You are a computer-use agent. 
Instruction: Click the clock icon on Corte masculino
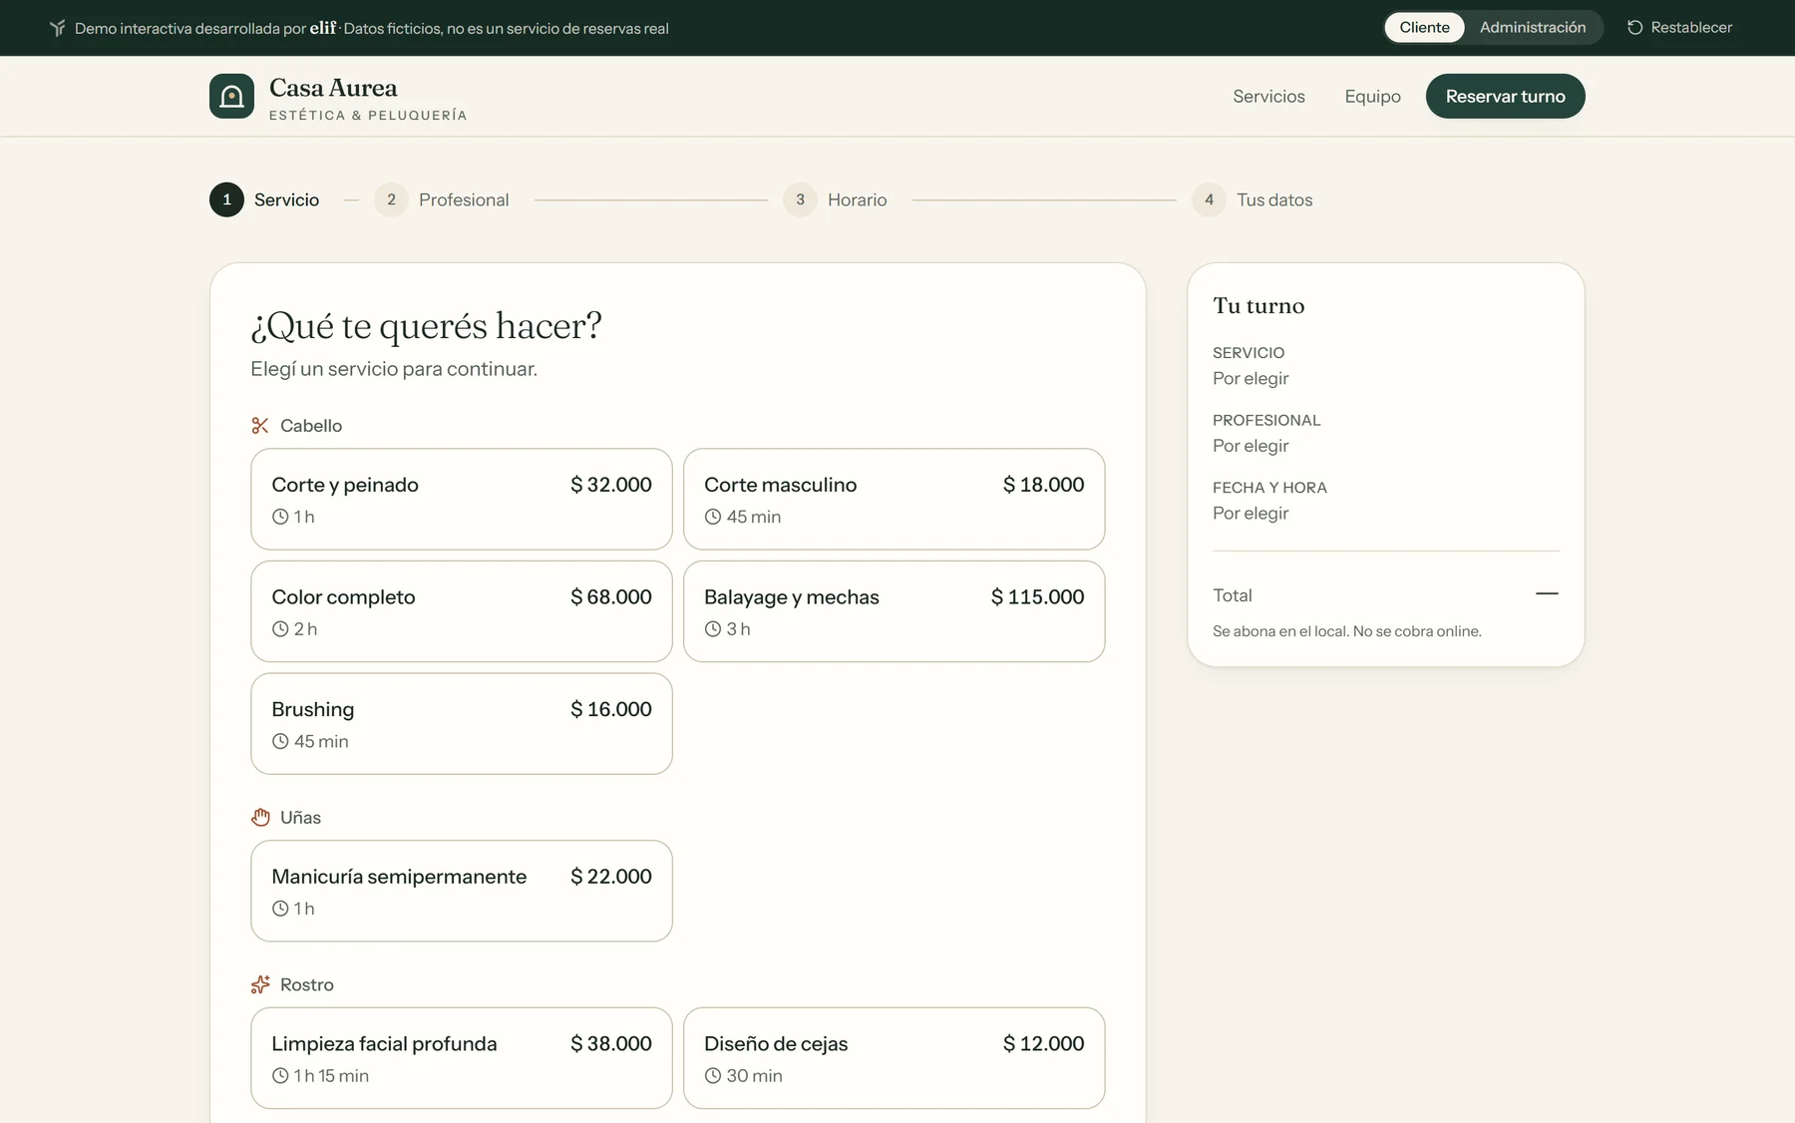pos(713,517)
